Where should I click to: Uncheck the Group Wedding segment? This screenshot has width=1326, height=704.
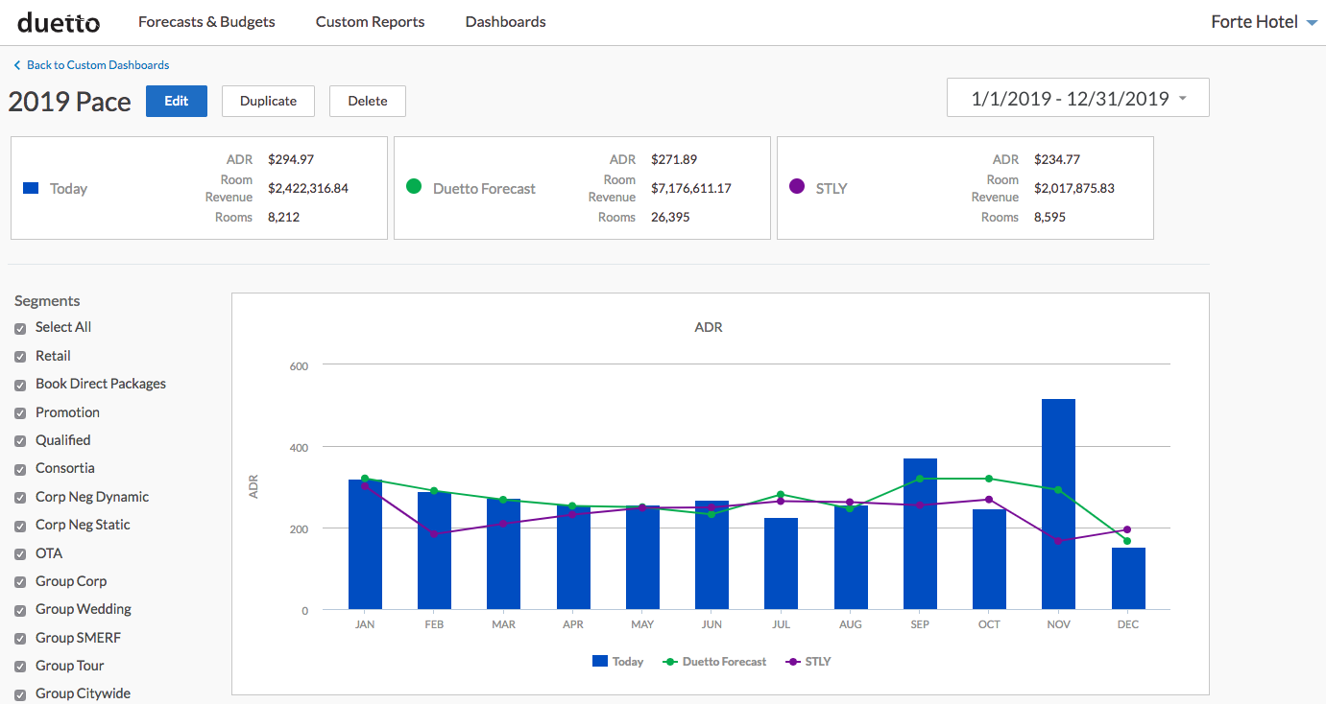coord(20,610)
